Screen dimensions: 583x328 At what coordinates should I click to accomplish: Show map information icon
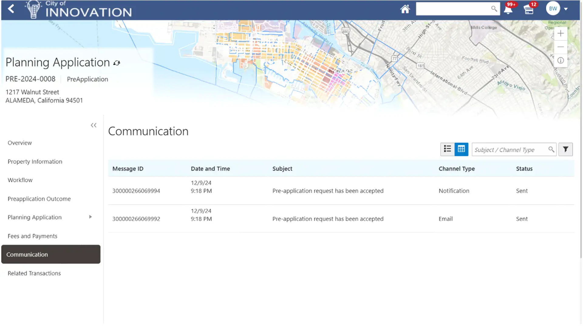click(561, 60)
